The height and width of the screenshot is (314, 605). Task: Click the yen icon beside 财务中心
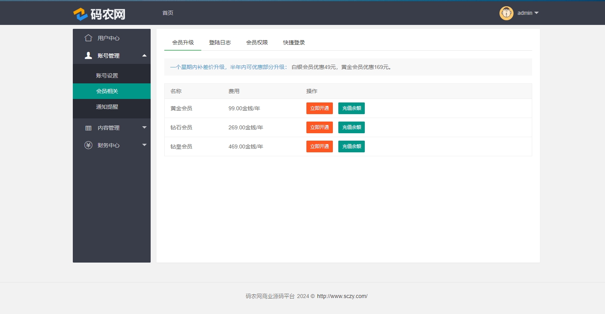[x=88, y=145]
